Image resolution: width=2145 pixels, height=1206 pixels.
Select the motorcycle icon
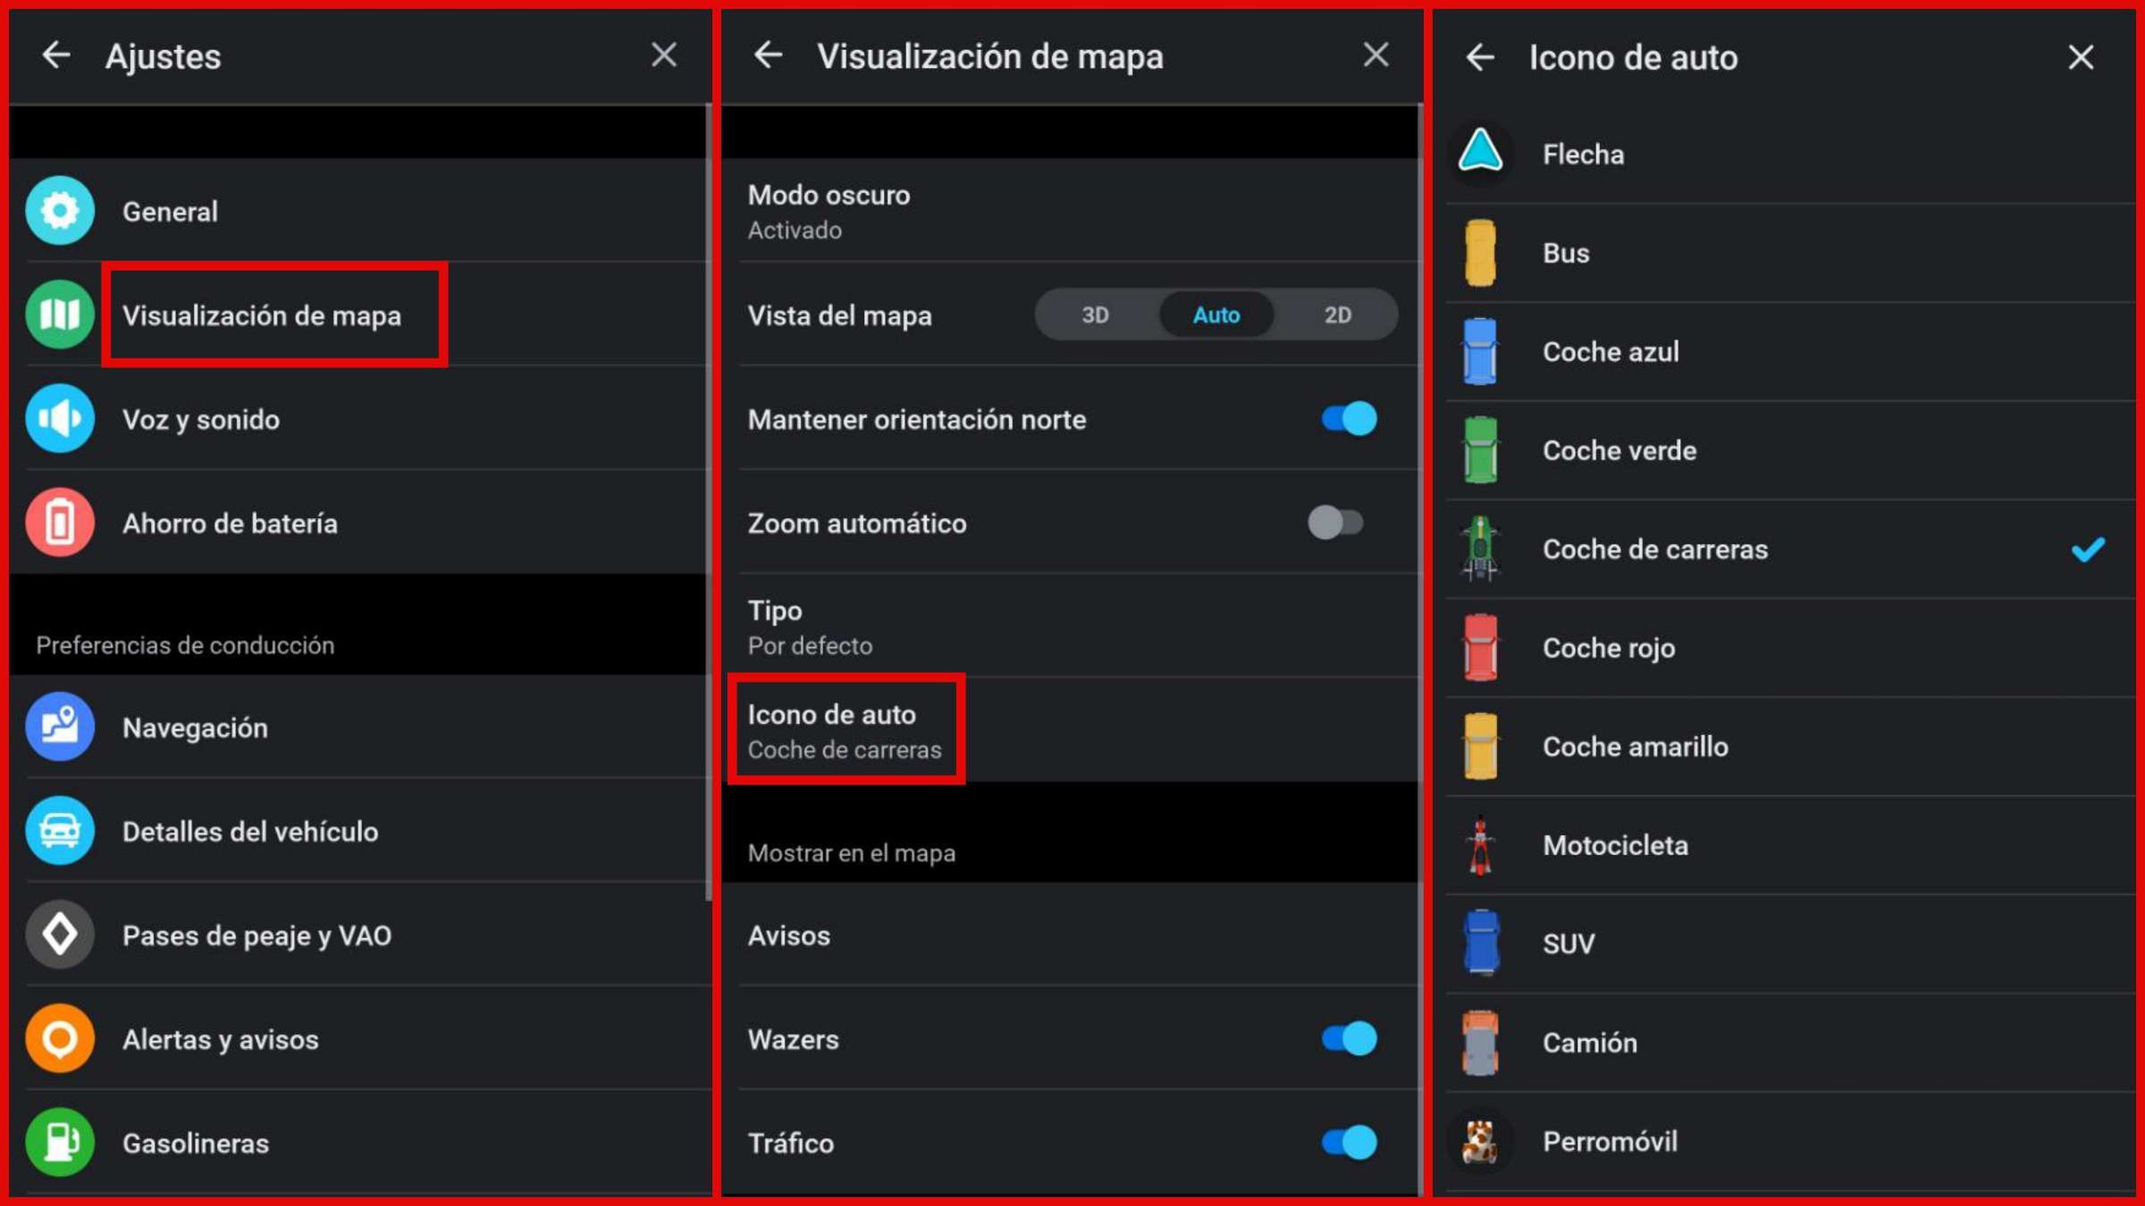click(x=1480, y=845)
